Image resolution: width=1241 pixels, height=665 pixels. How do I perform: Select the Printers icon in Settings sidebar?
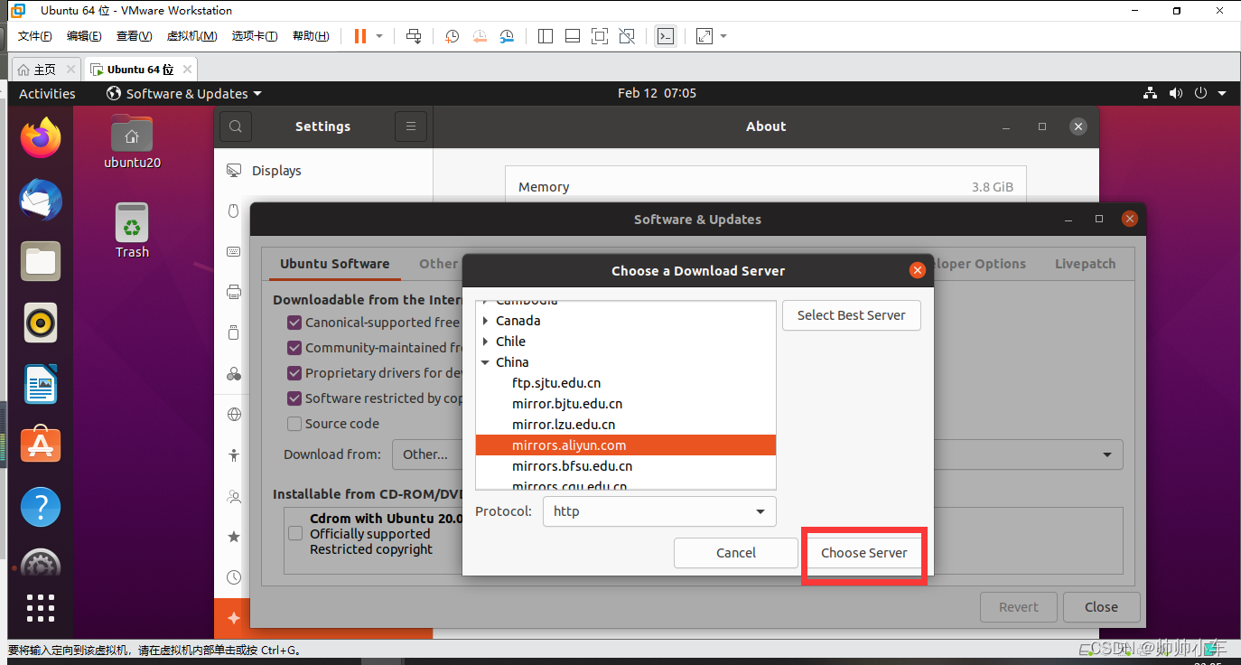coord(234,292)
